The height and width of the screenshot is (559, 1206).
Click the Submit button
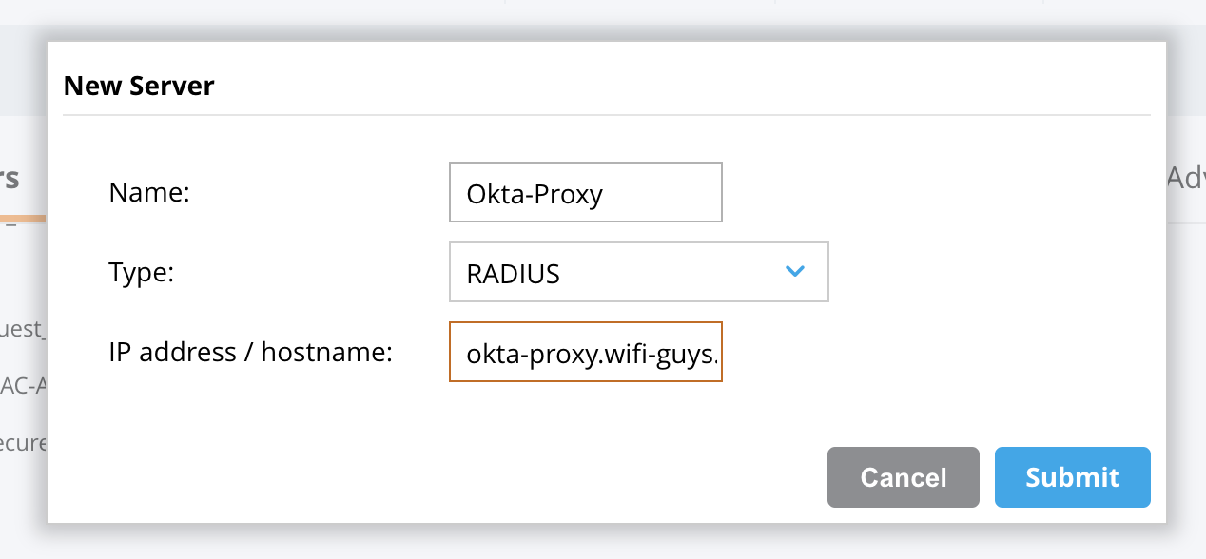(x=1072, y=477)
